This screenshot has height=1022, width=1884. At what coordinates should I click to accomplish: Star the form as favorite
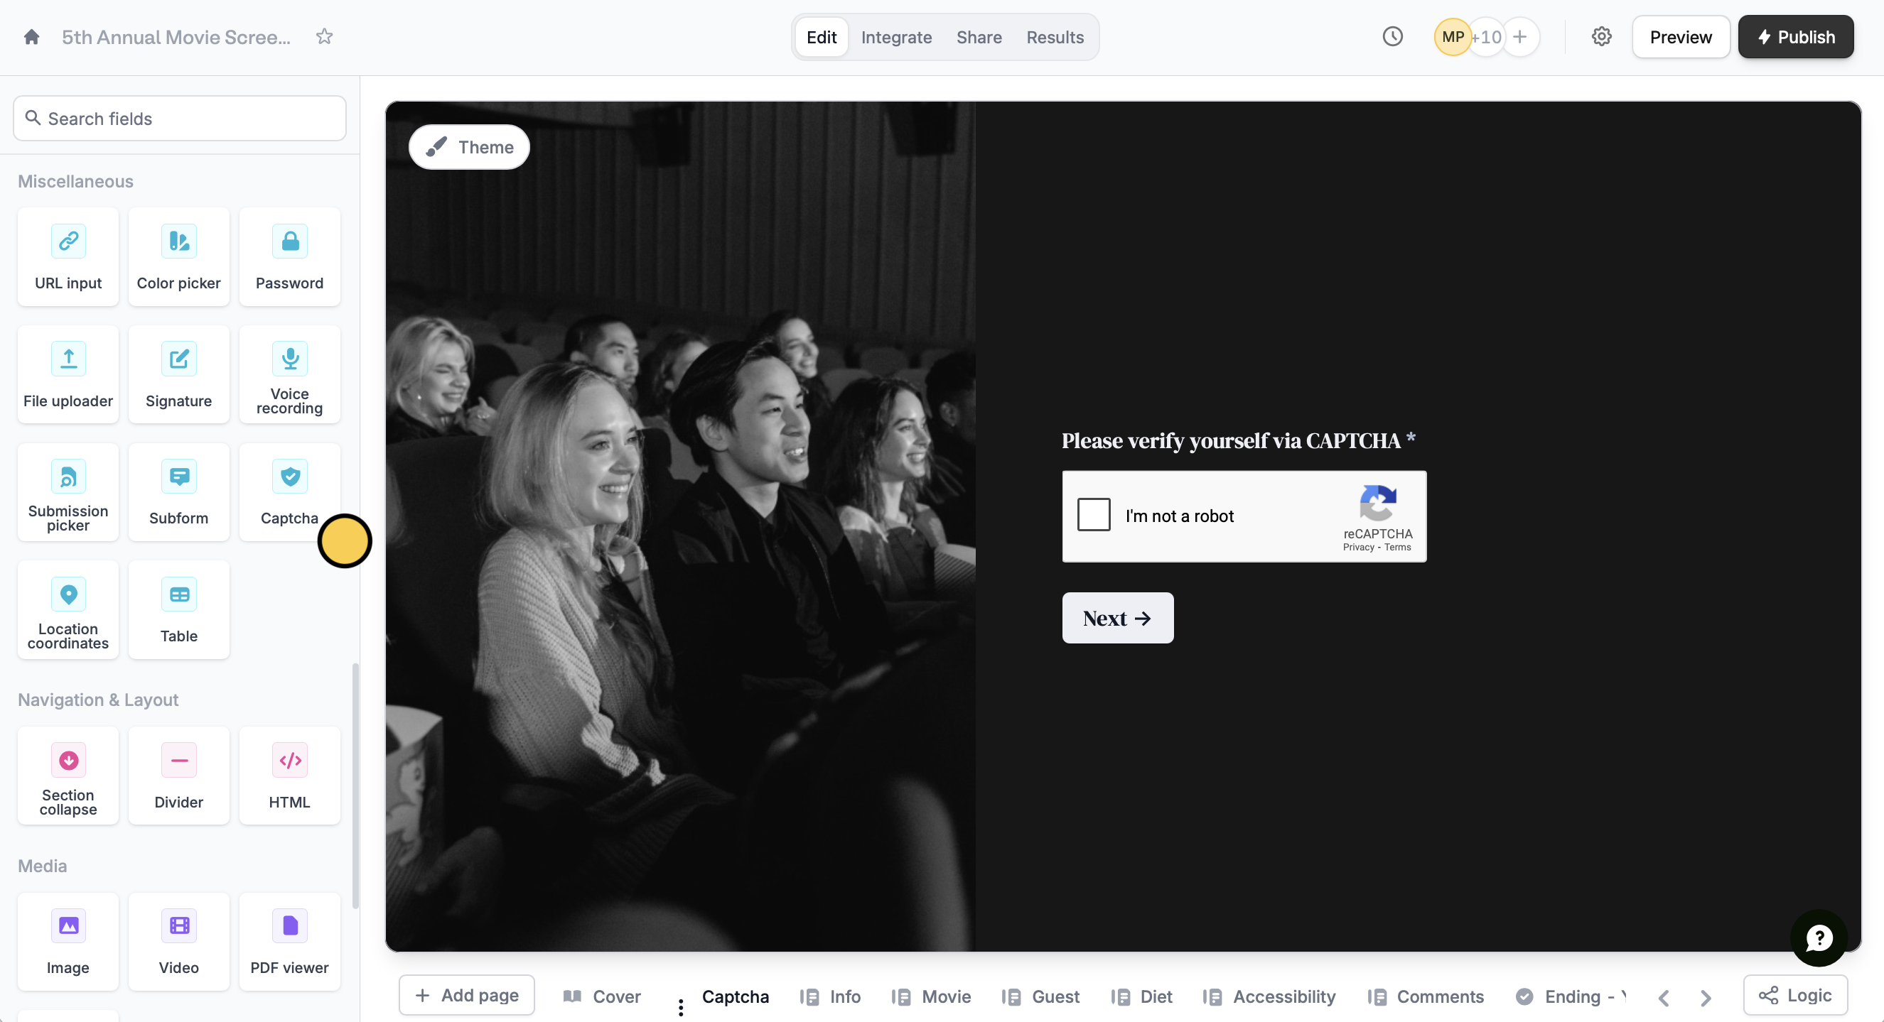325,36
